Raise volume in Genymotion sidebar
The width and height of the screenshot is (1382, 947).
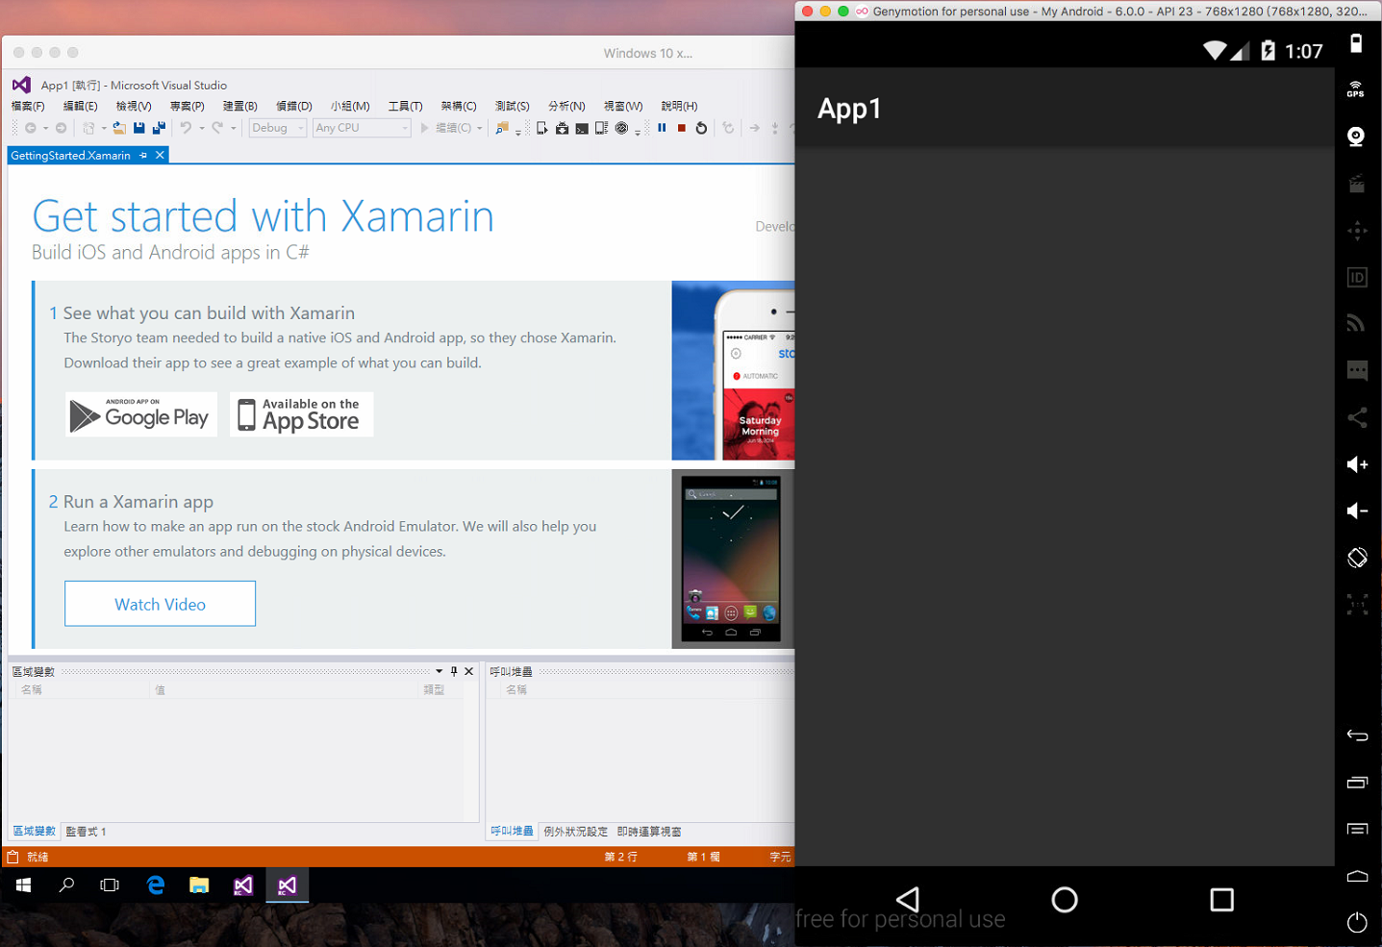point(1356,464)
